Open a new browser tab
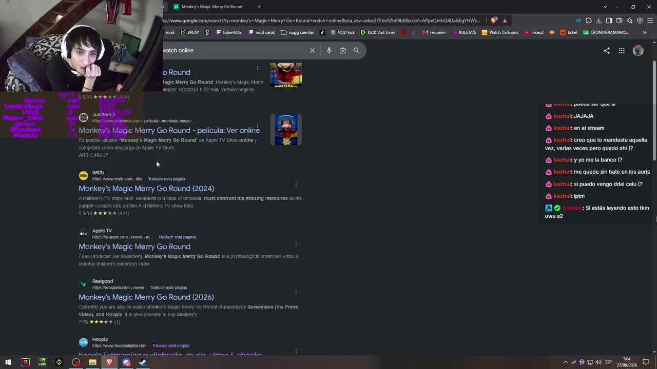The height and width of the screenshot is (369, 657). click(x=259, y=7)
